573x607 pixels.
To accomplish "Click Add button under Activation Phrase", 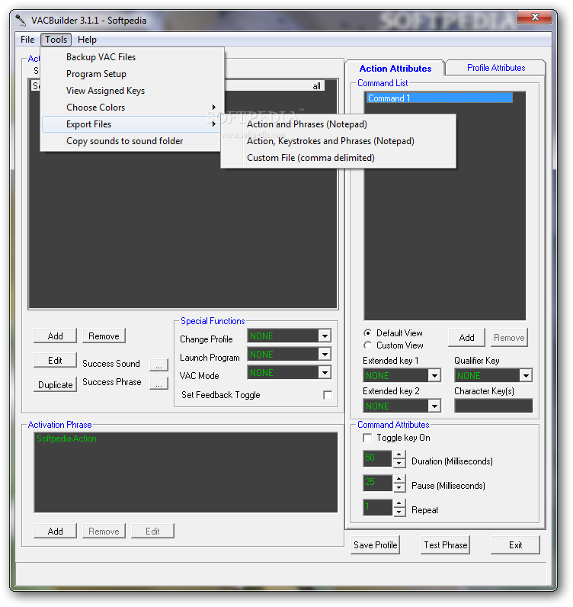I will 56,531.
